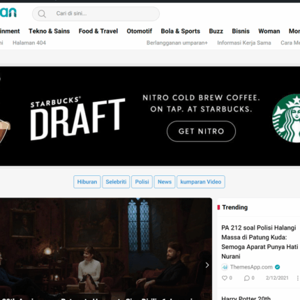
Task: Open the Halaman 404 link
Action: [x=29, y=43]
